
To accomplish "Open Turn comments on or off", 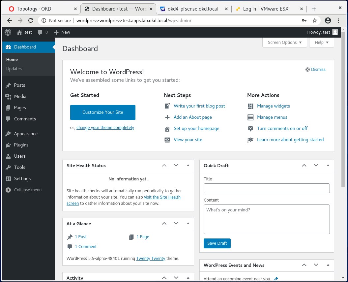I will click(x=282, y=129).
